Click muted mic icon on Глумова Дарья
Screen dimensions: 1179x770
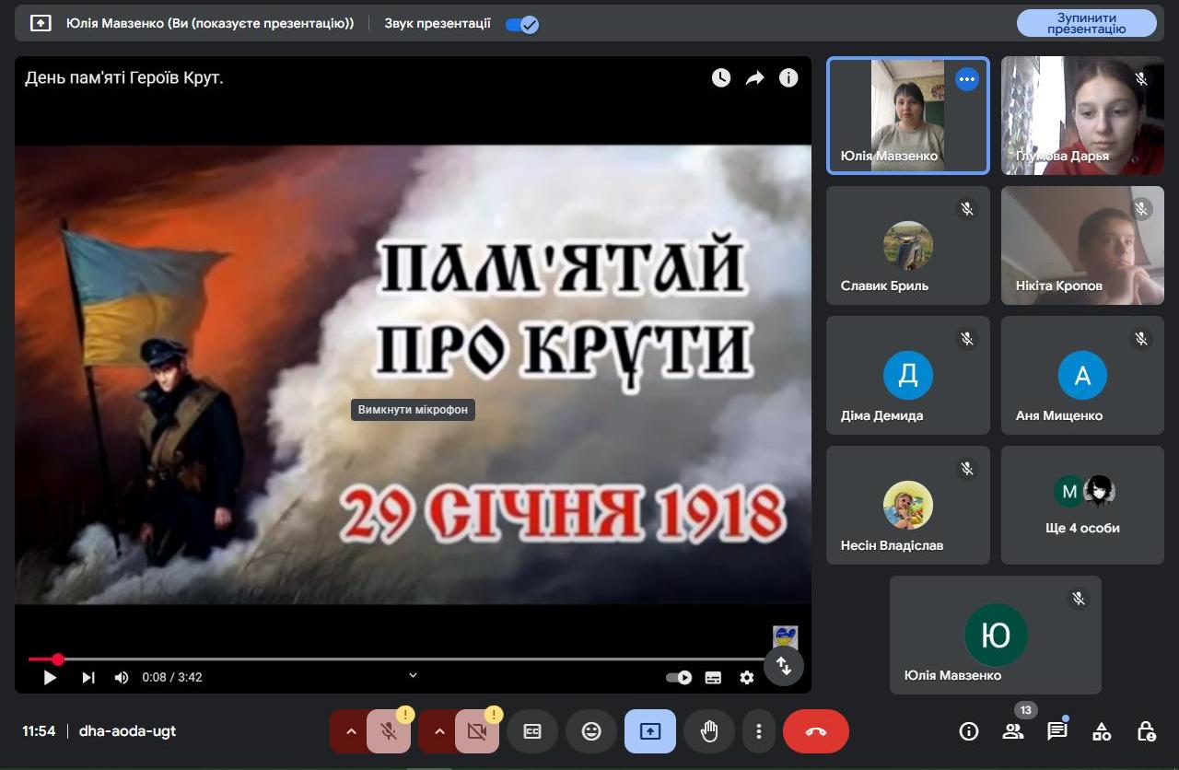tap(1141, 79)
